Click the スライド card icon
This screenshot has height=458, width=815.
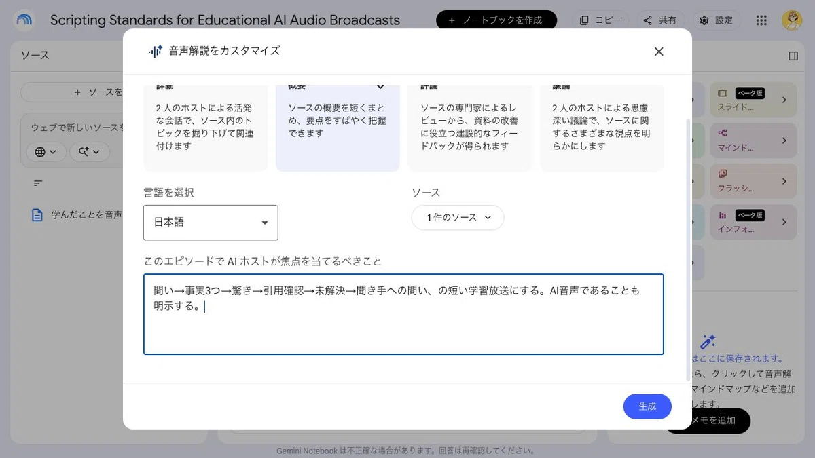point(723,93)
